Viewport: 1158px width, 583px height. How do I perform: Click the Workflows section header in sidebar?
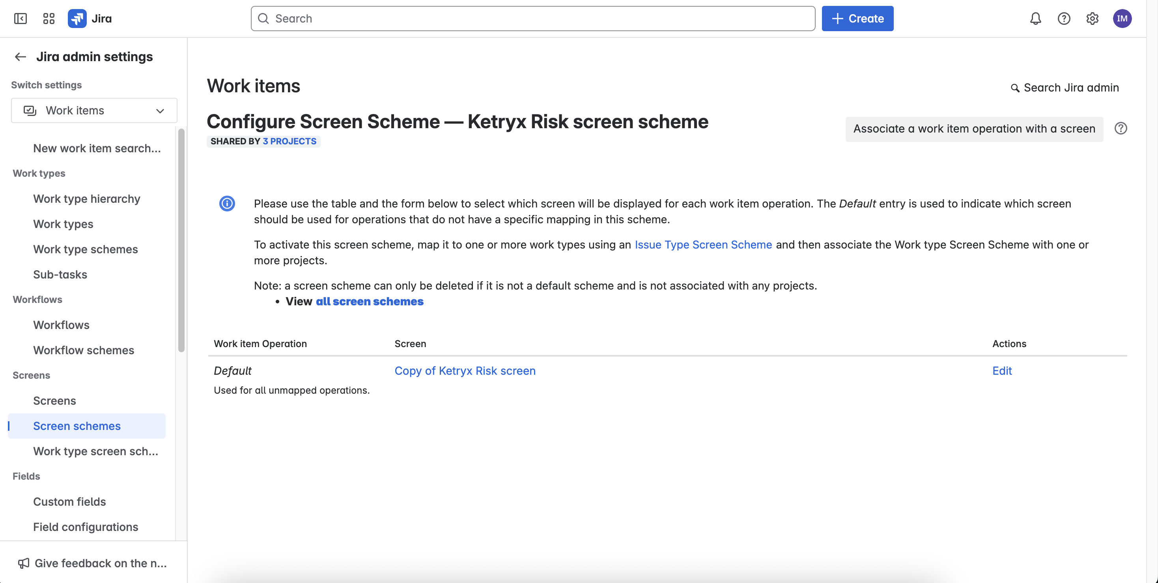[37, 299]
